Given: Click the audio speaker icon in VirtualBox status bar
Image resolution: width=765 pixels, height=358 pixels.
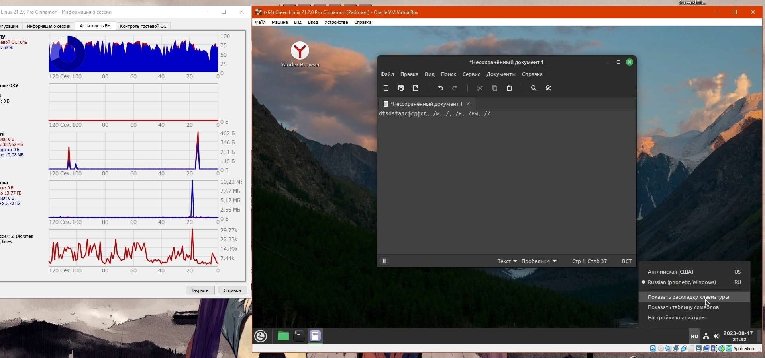Looking at the screenshot, I should 669,349.
